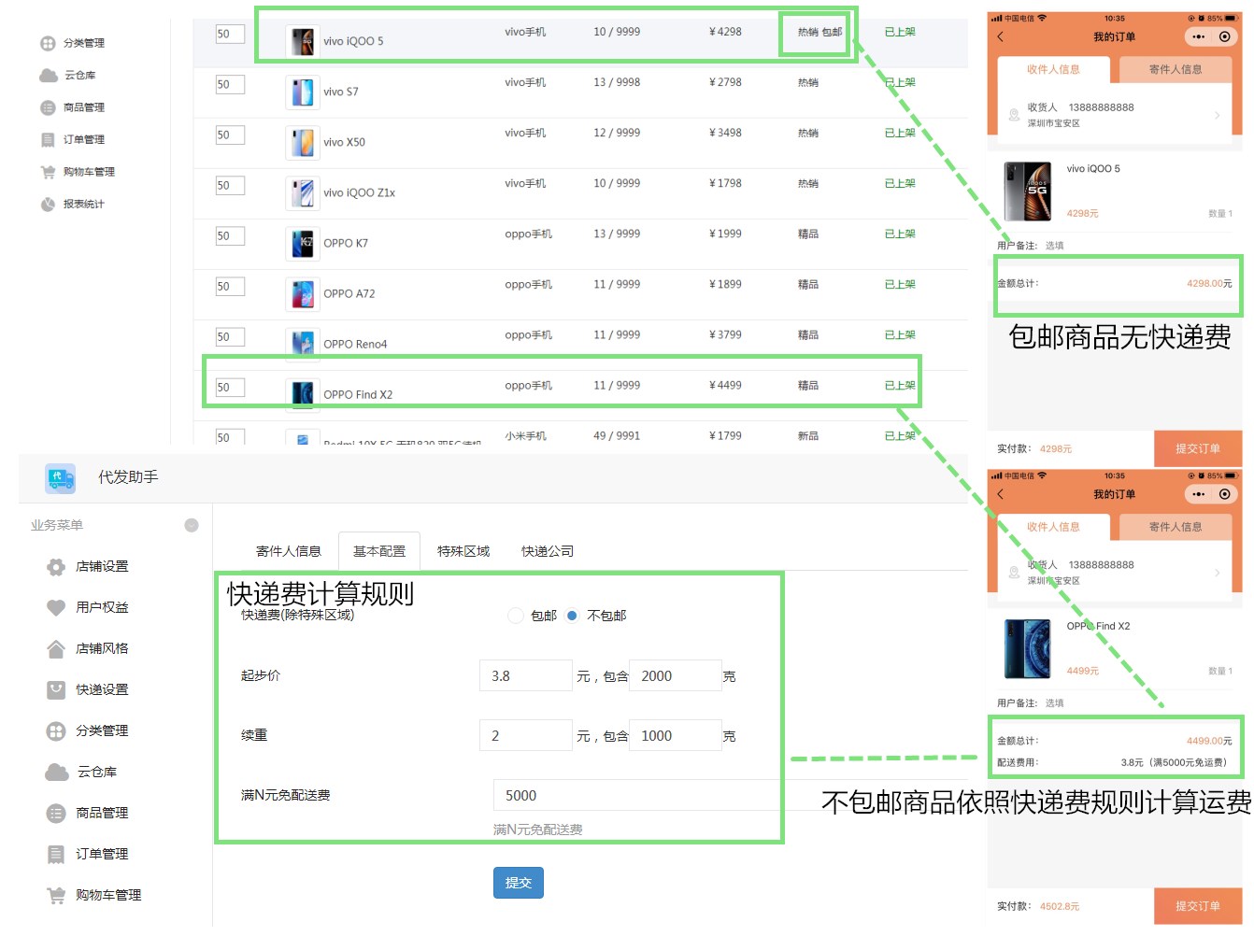Screen dimensions: 1254x936
Task: Tap back arrow in upper phone screen
Action: [1001, 37]
